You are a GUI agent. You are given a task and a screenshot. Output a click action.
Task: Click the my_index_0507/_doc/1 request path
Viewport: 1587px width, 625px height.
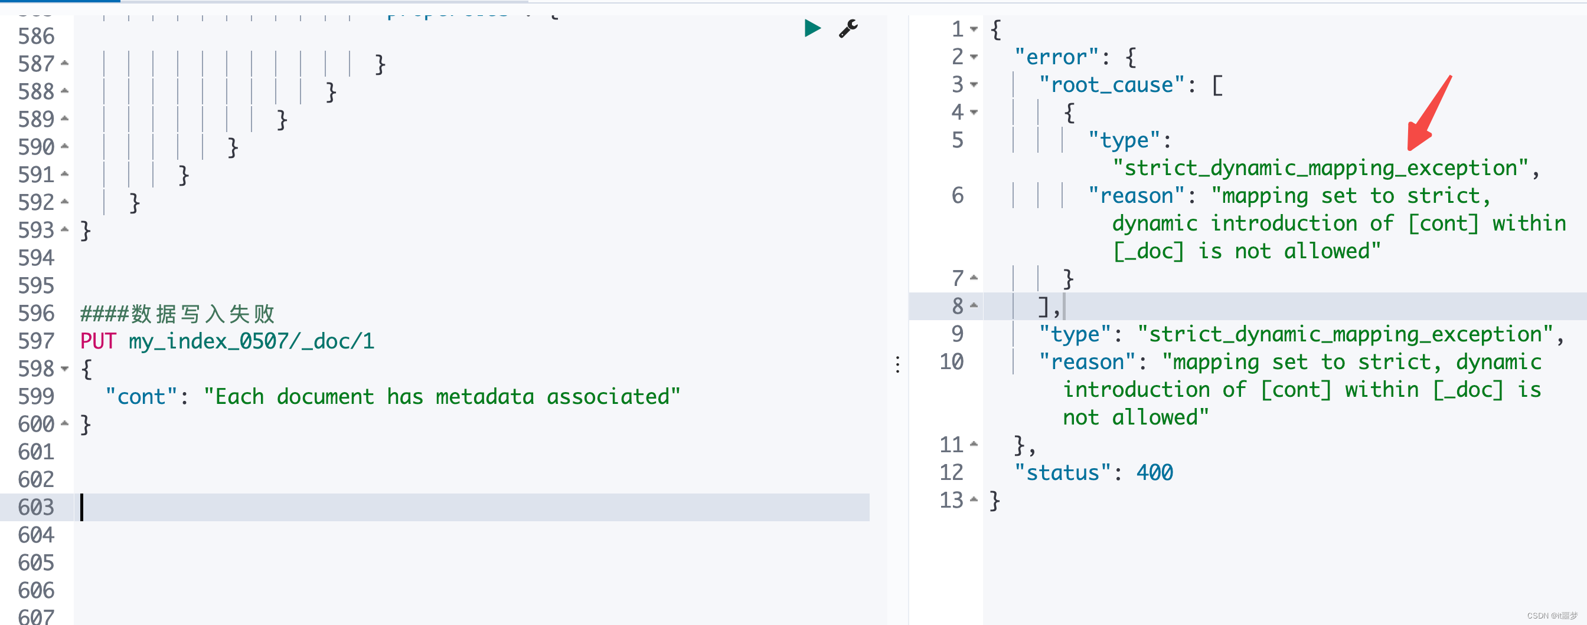[252, 341]
